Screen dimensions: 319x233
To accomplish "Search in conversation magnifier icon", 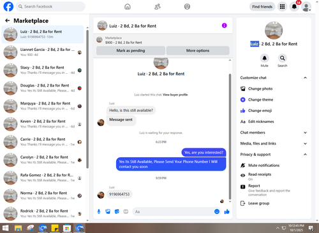I will 282,58.
